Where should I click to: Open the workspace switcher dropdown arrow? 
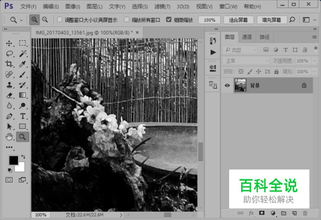click(x=315, y=20)
